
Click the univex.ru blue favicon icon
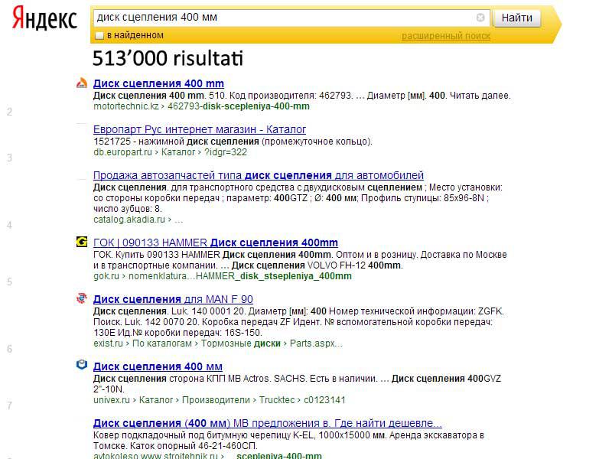[x=82, y=366]
